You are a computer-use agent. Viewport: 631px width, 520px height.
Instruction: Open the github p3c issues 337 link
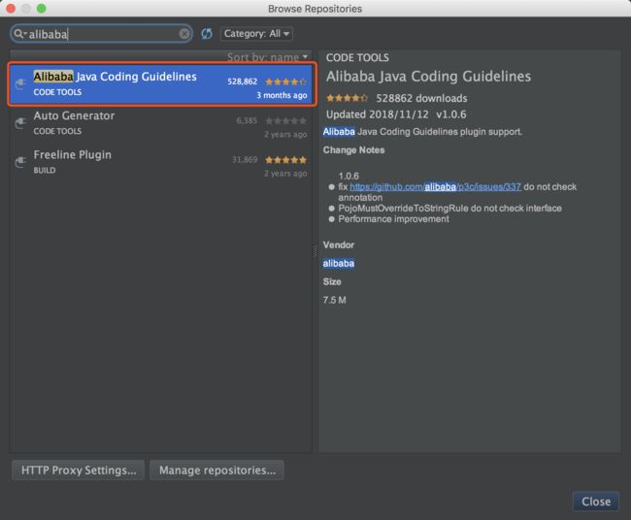tap(436, 187)
